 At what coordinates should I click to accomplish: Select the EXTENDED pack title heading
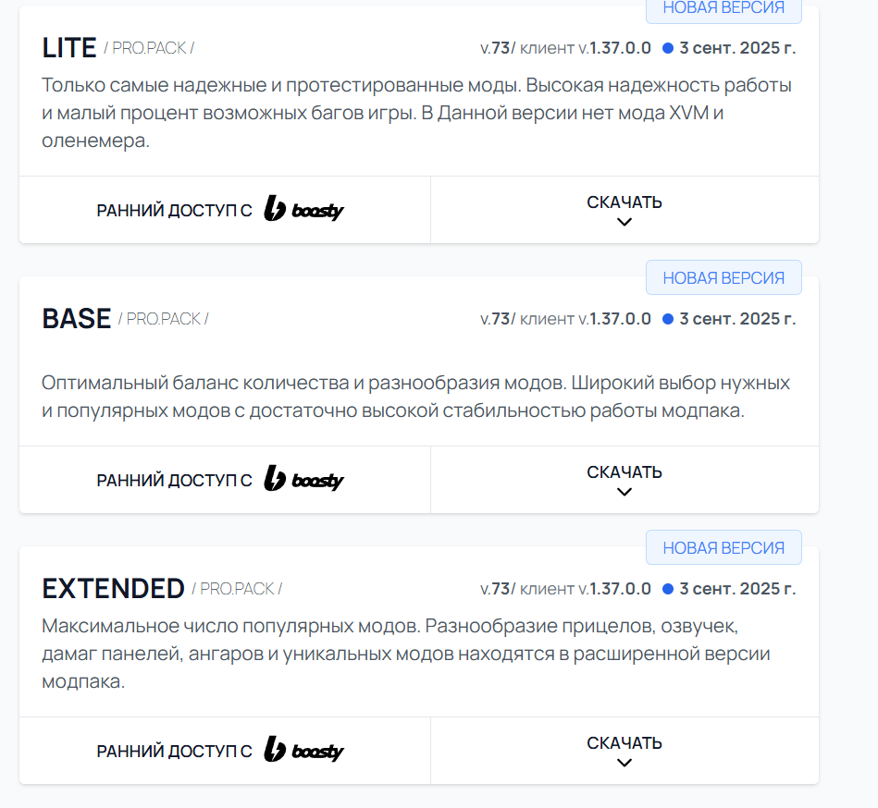(113, 589)
